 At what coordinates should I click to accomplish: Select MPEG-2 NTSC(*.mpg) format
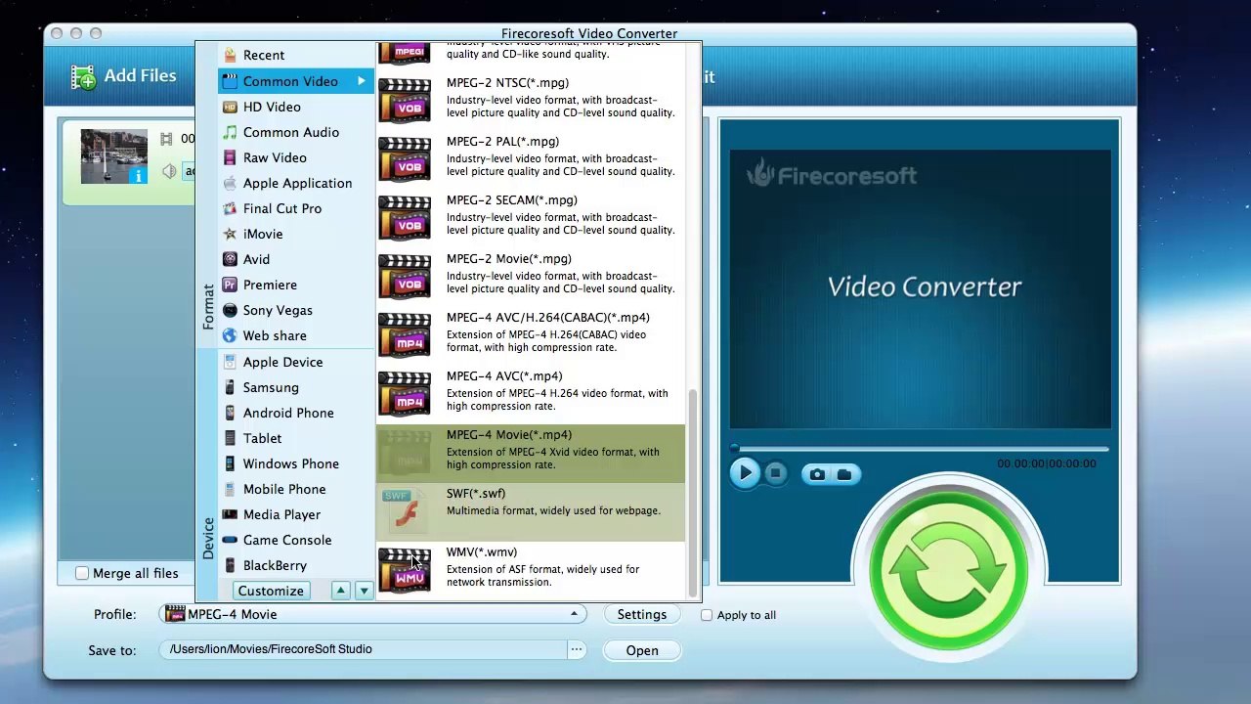click(x=531, y=100)
